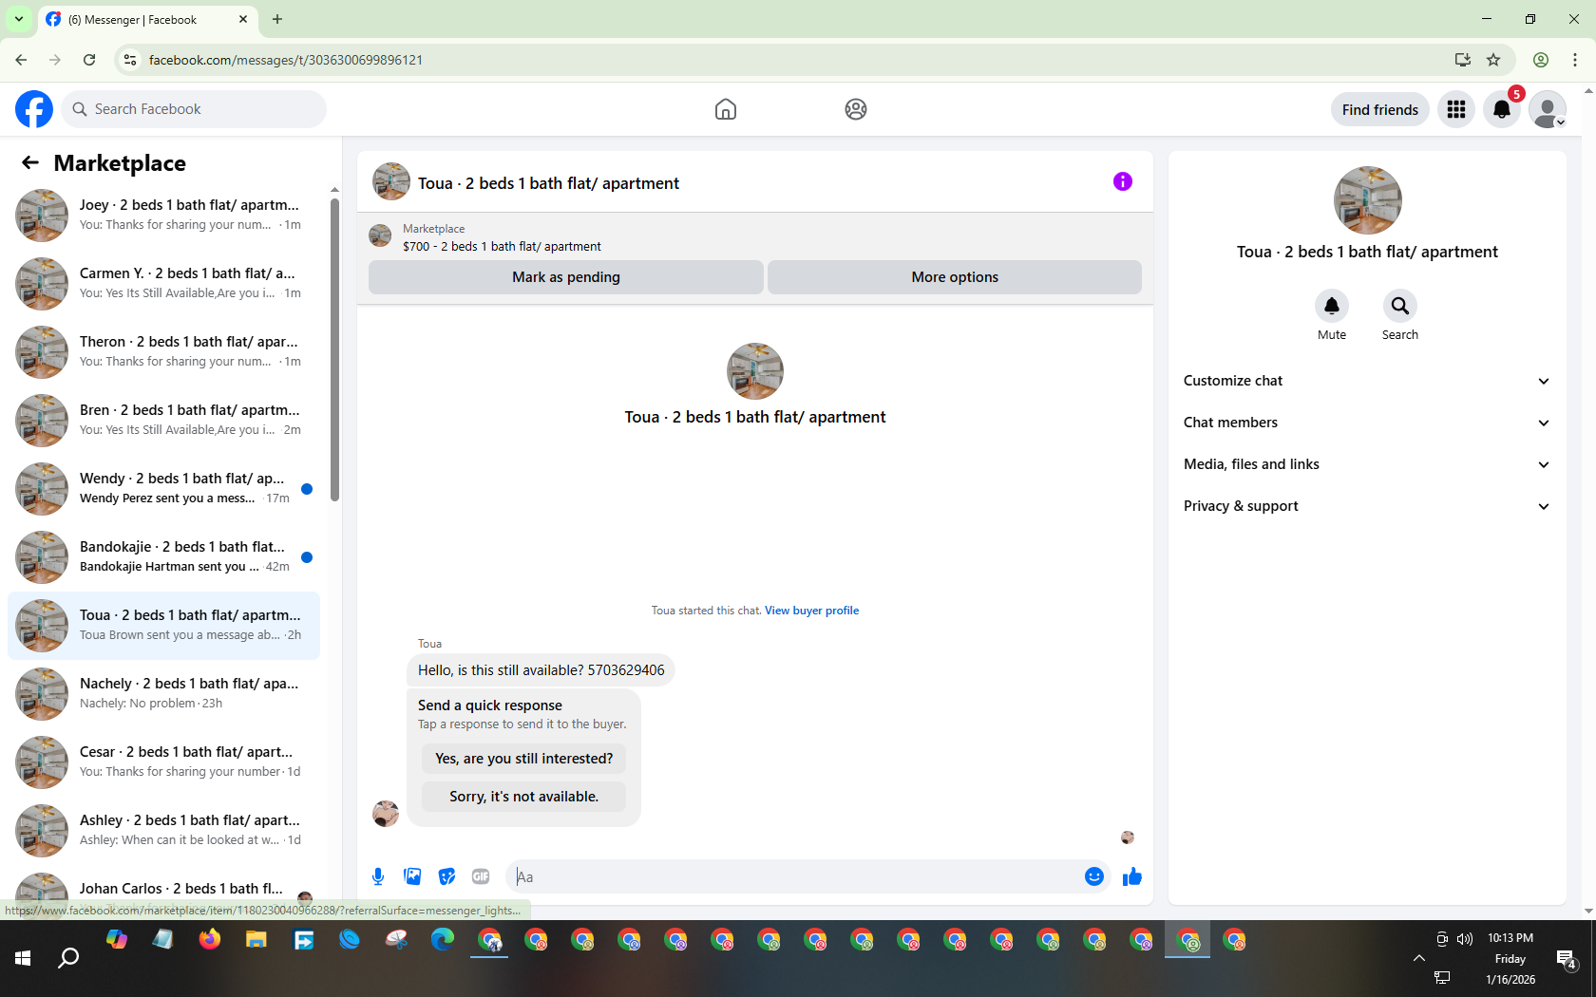Go to the Home feed icon

click(x=726, y=109)
